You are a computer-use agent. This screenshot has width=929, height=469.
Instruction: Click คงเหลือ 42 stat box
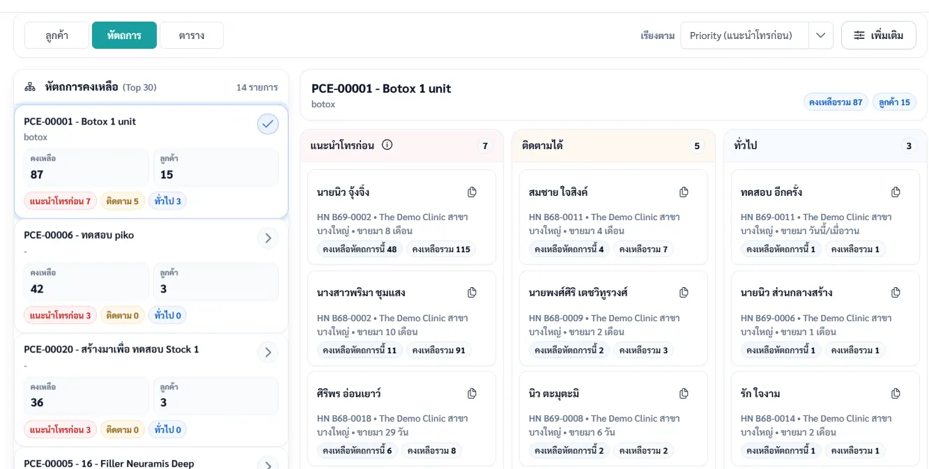86,282
